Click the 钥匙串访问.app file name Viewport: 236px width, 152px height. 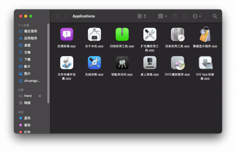[122, 75]
